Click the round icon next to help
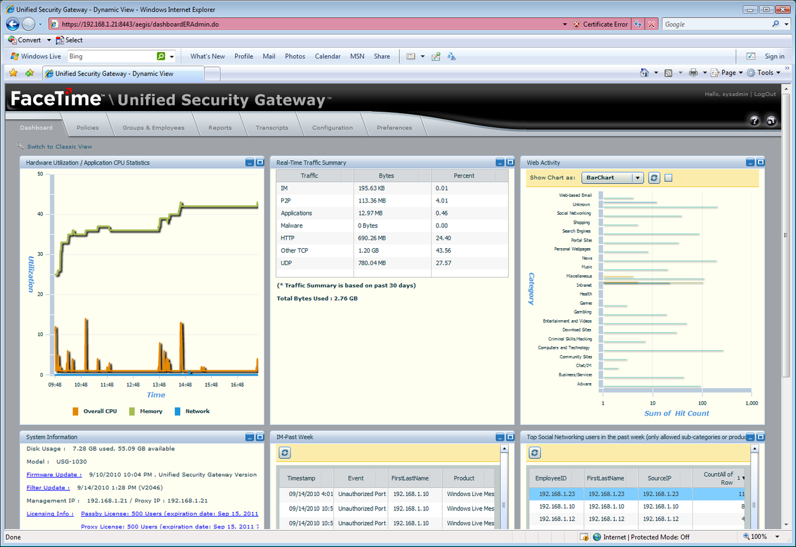Viewport: 796px width, 547px height. (771, 121)
